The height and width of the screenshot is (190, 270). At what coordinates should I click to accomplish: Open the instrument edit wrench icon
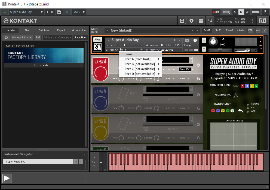pos(98,40)
